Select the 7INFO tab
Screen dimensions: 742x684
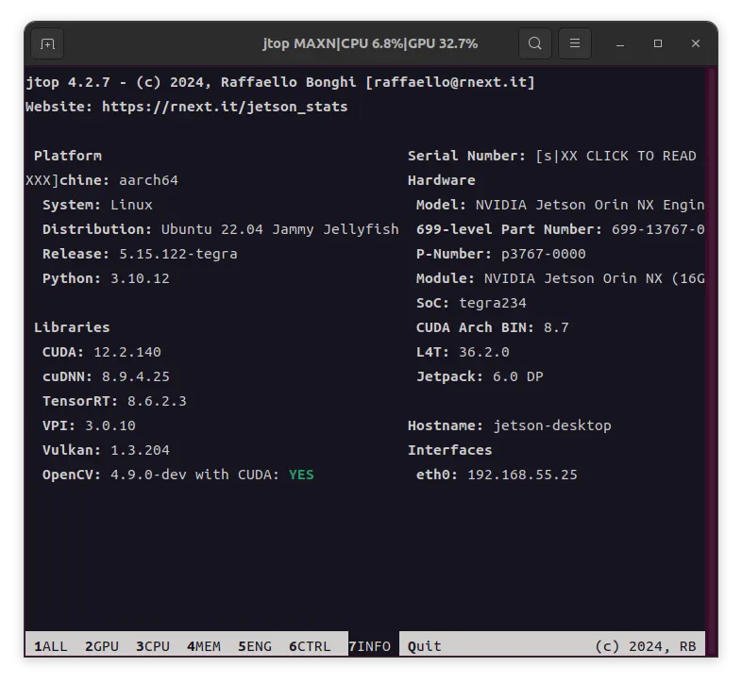click(x=369, y=646)
